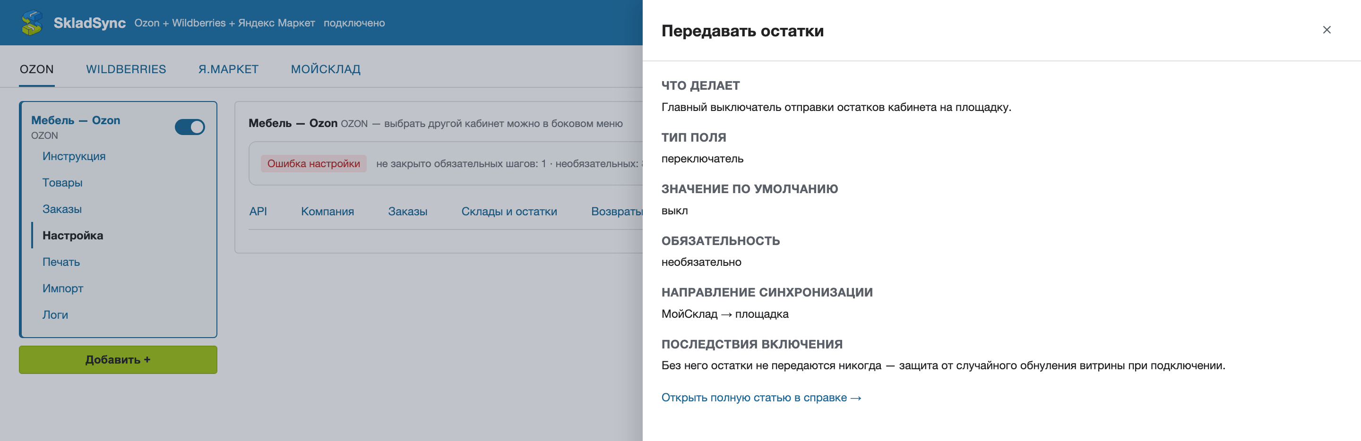Open Товары in the sidebar menu
The image size is (1361, 441).
[62, 183]
